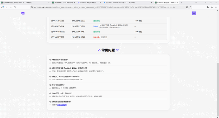Viewport: 219px width, 118px height.
Task: Open the extensions puzzle icon
Action: point(212,7)
